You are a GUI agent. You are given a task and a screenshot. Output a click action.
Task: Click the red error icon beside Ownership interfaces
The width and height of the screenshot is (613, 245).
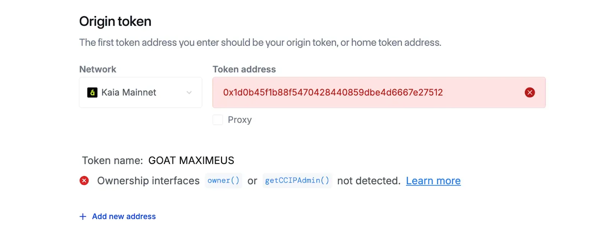tap(84, 181)
